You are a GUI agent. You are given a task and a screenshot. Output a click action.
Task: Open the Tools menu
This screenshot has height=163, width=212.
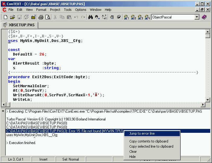click(x=67, y=10)
